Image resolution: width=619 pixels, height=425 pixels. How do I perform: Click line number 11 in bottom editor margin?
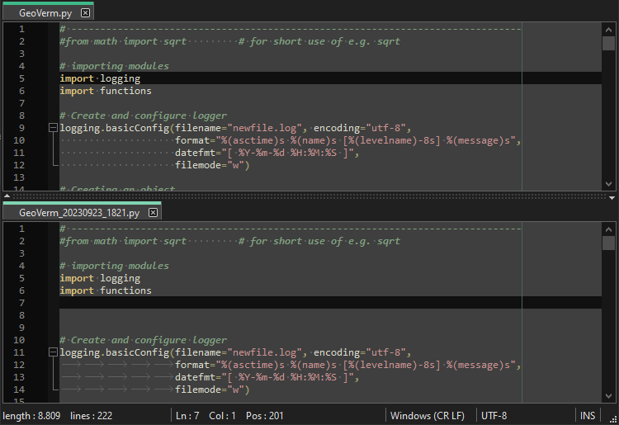click(x=21, y=352)
